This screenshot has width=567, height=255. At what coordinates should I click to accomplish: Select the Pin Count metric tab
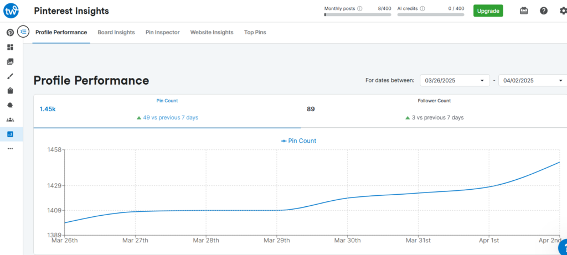coord(167,111)
